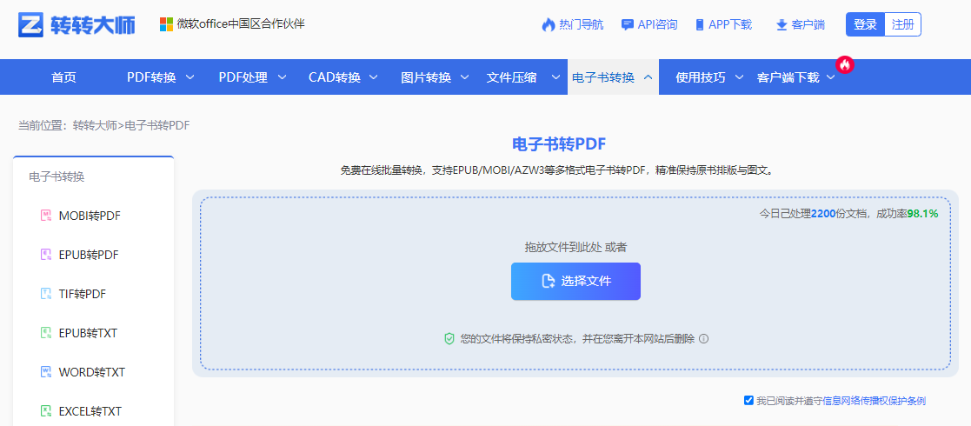Image resolution: width=971 pixels, height=426 pixels.
Task: Expand the CAD转换 dropdown arrow
Action: (x=374, y=77)
